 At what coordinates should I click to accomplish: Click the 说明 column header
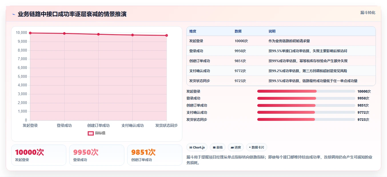(x=272, y=31)
